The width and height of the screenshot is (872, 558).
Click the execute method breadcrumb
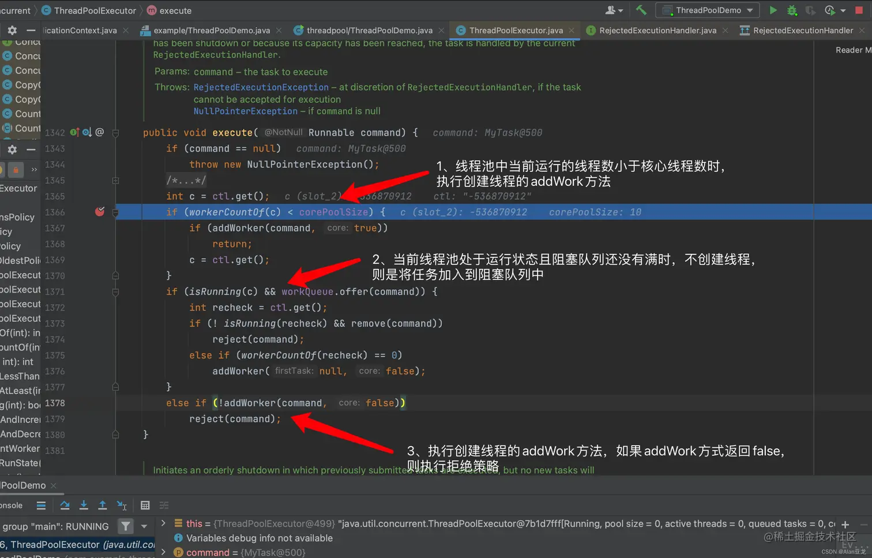click(169, 10)
